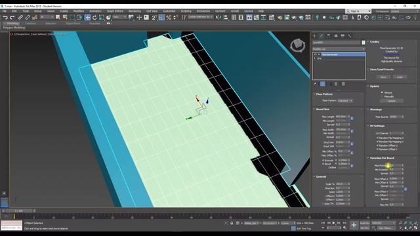This screenshot has width=420, height=236.
Task: Toggle the Percent Snap icon
Action: [169, 18]
